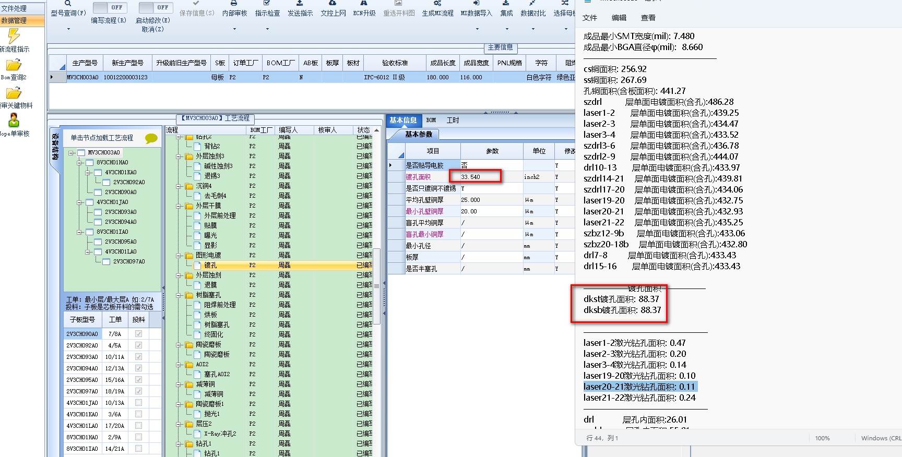Select the 镀孔 document icon
Viewport: 902px width, 457px height.
(198, 266)
